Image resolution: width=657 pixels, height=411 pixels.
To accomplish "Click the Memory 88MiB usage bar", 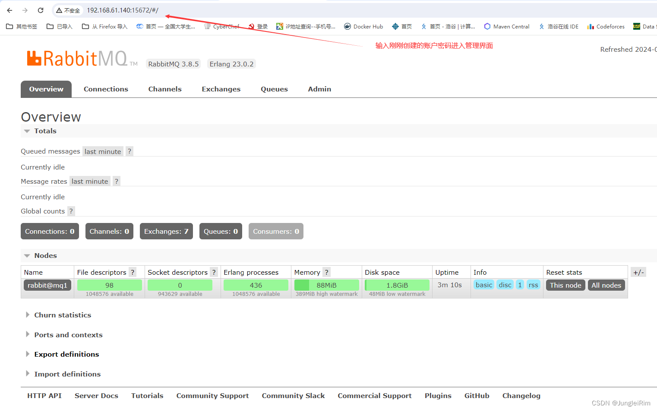I will point(326,285).
